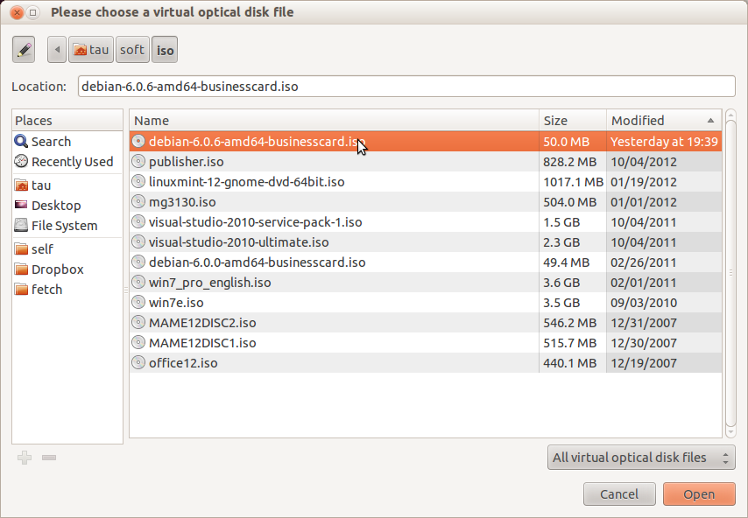Click the vertical scrollbar of the file list
748x518 pixels.
(x=730, y=273)
